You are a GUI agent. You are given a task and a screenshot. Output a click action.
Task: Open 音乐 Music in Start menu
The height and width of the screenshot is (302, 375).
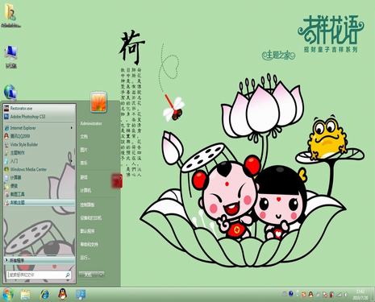coord(84,163)
